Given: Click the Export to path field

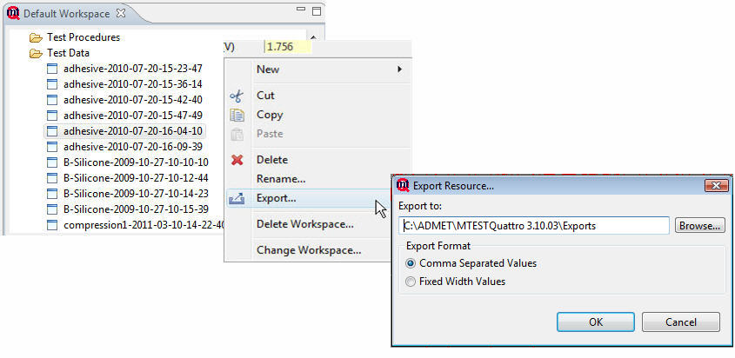Looking at the screenshot, I should [x=533, y=225].
